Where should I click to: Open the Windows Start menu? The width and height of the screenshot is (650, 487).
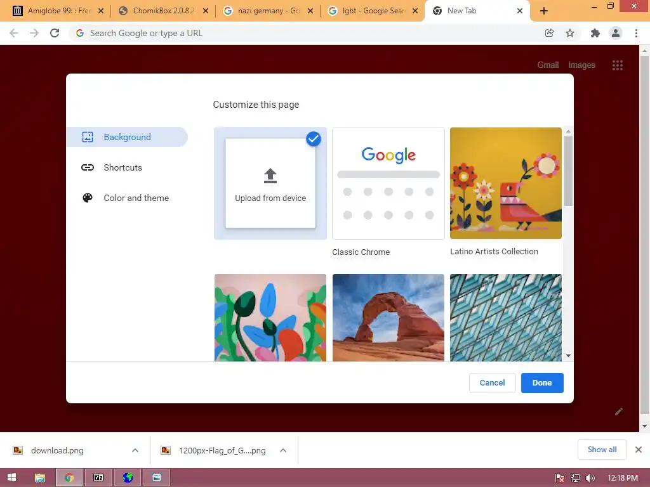11,477
